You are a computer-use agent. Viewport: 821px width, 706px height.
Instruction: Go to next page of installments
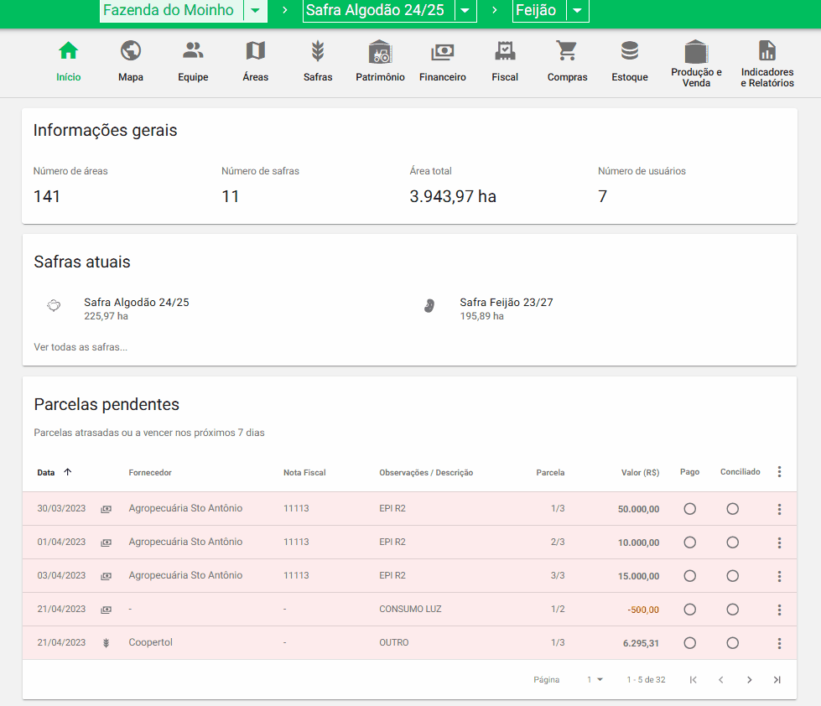[749, 679]
